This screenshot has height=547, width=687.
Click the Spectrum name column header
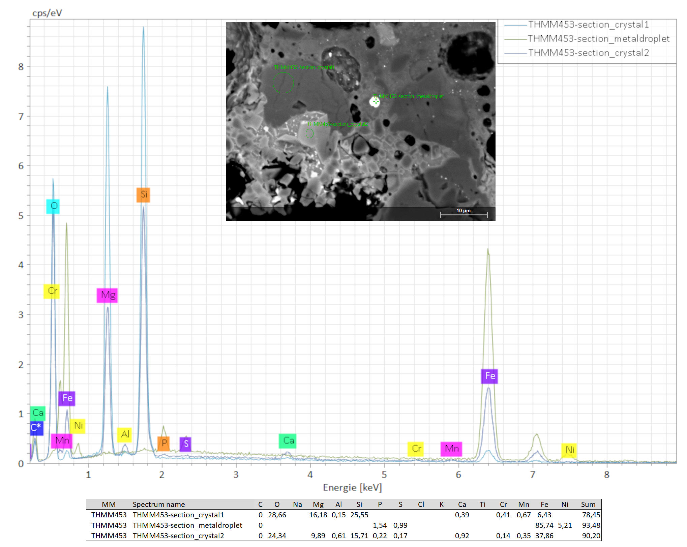pos(158,504)
